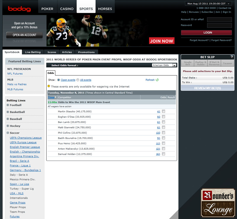Select the Teaser bet tab
The width and height of the screenshot is (237, 219).
228,63
